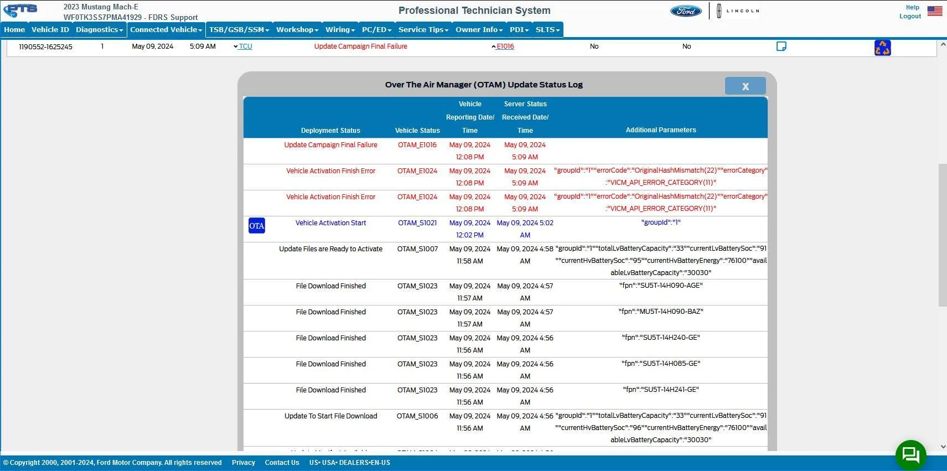Click the Deployment Status column header
Viewport: 947px width, 471px height.
coord(330,131)
